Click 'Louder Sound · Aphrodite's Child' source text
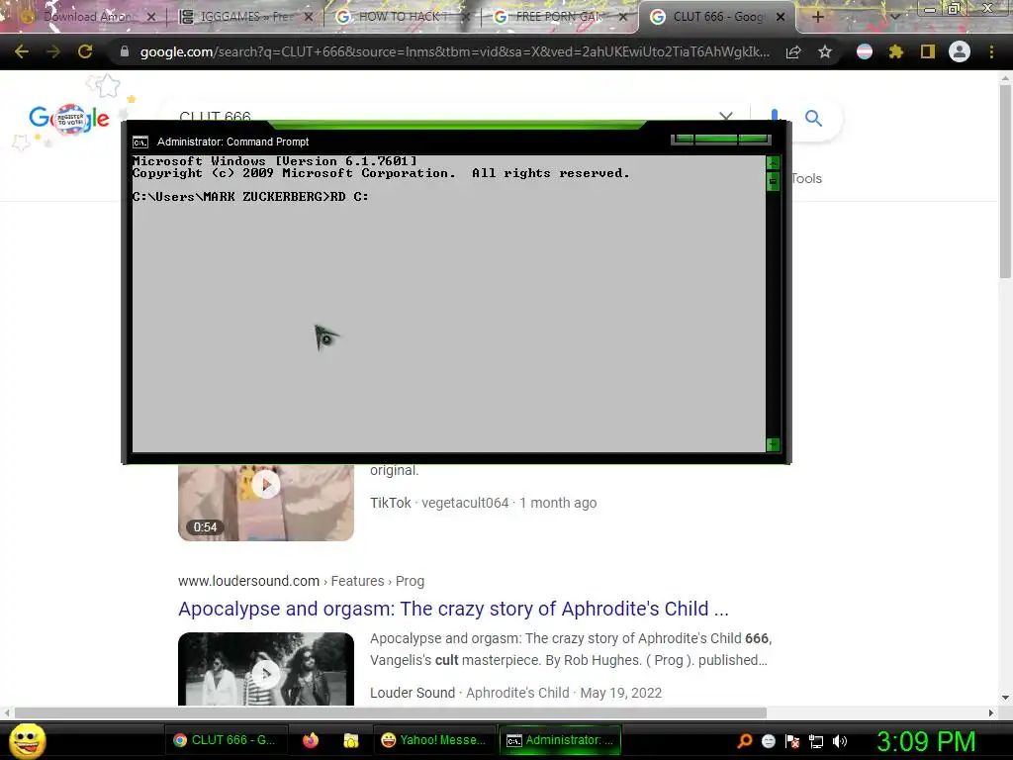1013x760 pixels. 470,693
